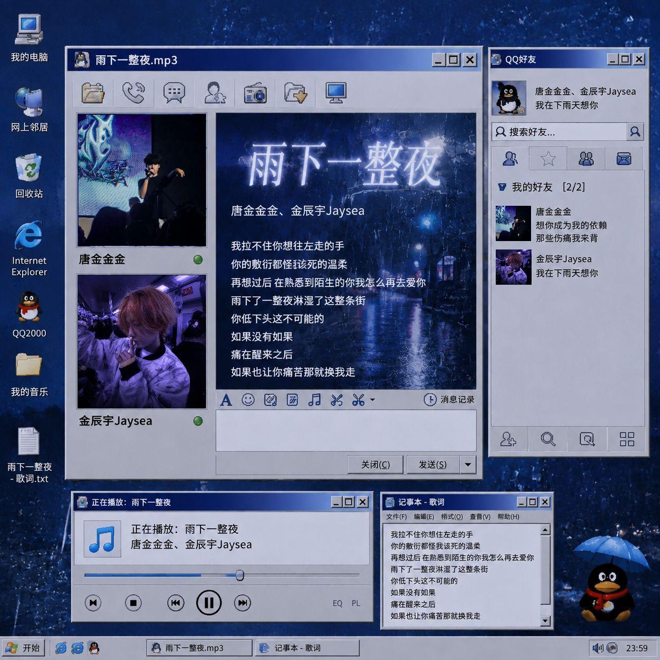This screenshot has height=660, width=660.
Task: Select the 我的电脑 desktop icon
Action: (29, 38)
